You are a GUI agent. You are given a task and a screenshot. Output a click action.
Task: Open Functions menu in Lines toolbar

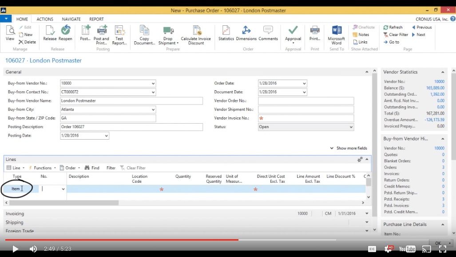(x=43, y=168)
